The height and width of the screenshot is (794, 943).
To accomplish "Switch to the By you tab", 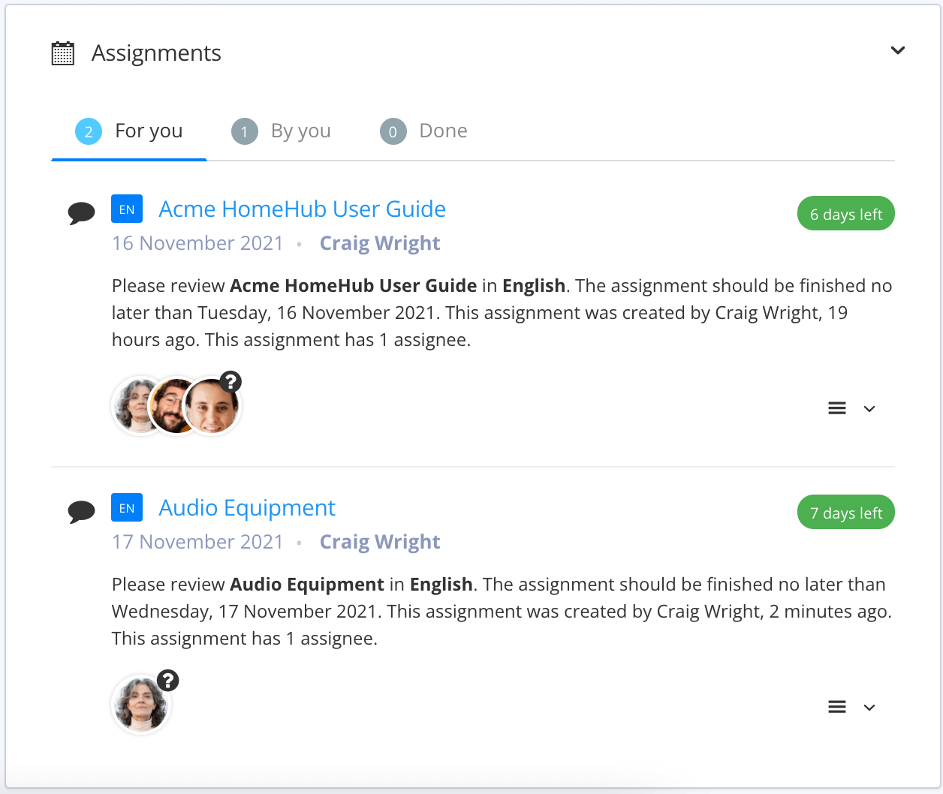I will (300, 131).
